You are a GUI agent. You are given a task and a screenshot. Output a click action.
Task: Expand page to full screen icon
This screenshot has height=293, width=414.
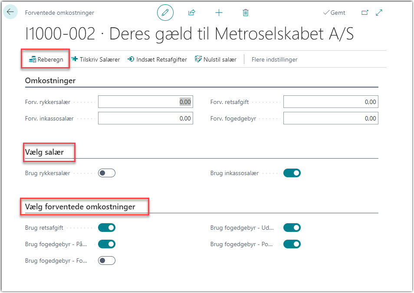(x=379, y=13)
